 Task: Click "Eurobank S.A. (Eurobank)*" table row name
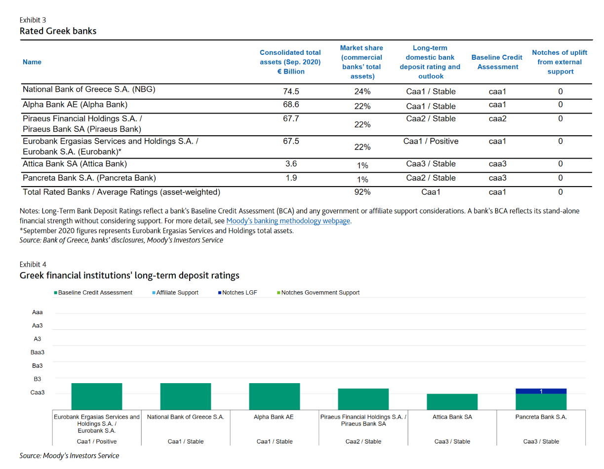coord(73,152)
